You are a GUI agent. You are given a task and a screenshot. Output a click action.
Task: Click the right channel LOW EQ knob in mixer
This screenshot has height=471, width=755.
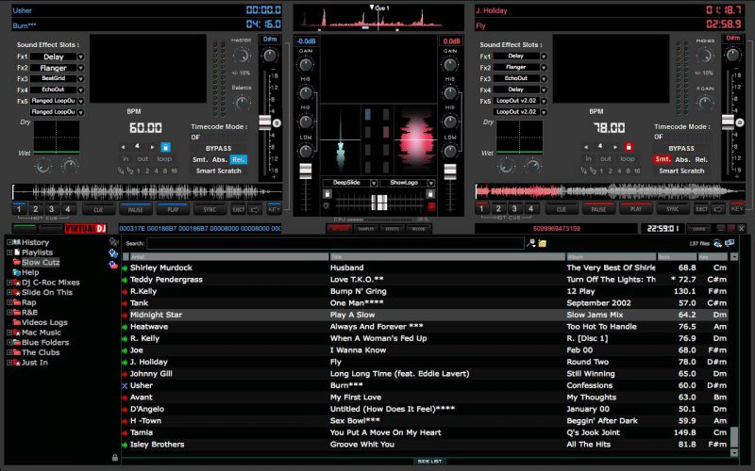[x=450, y=152]
